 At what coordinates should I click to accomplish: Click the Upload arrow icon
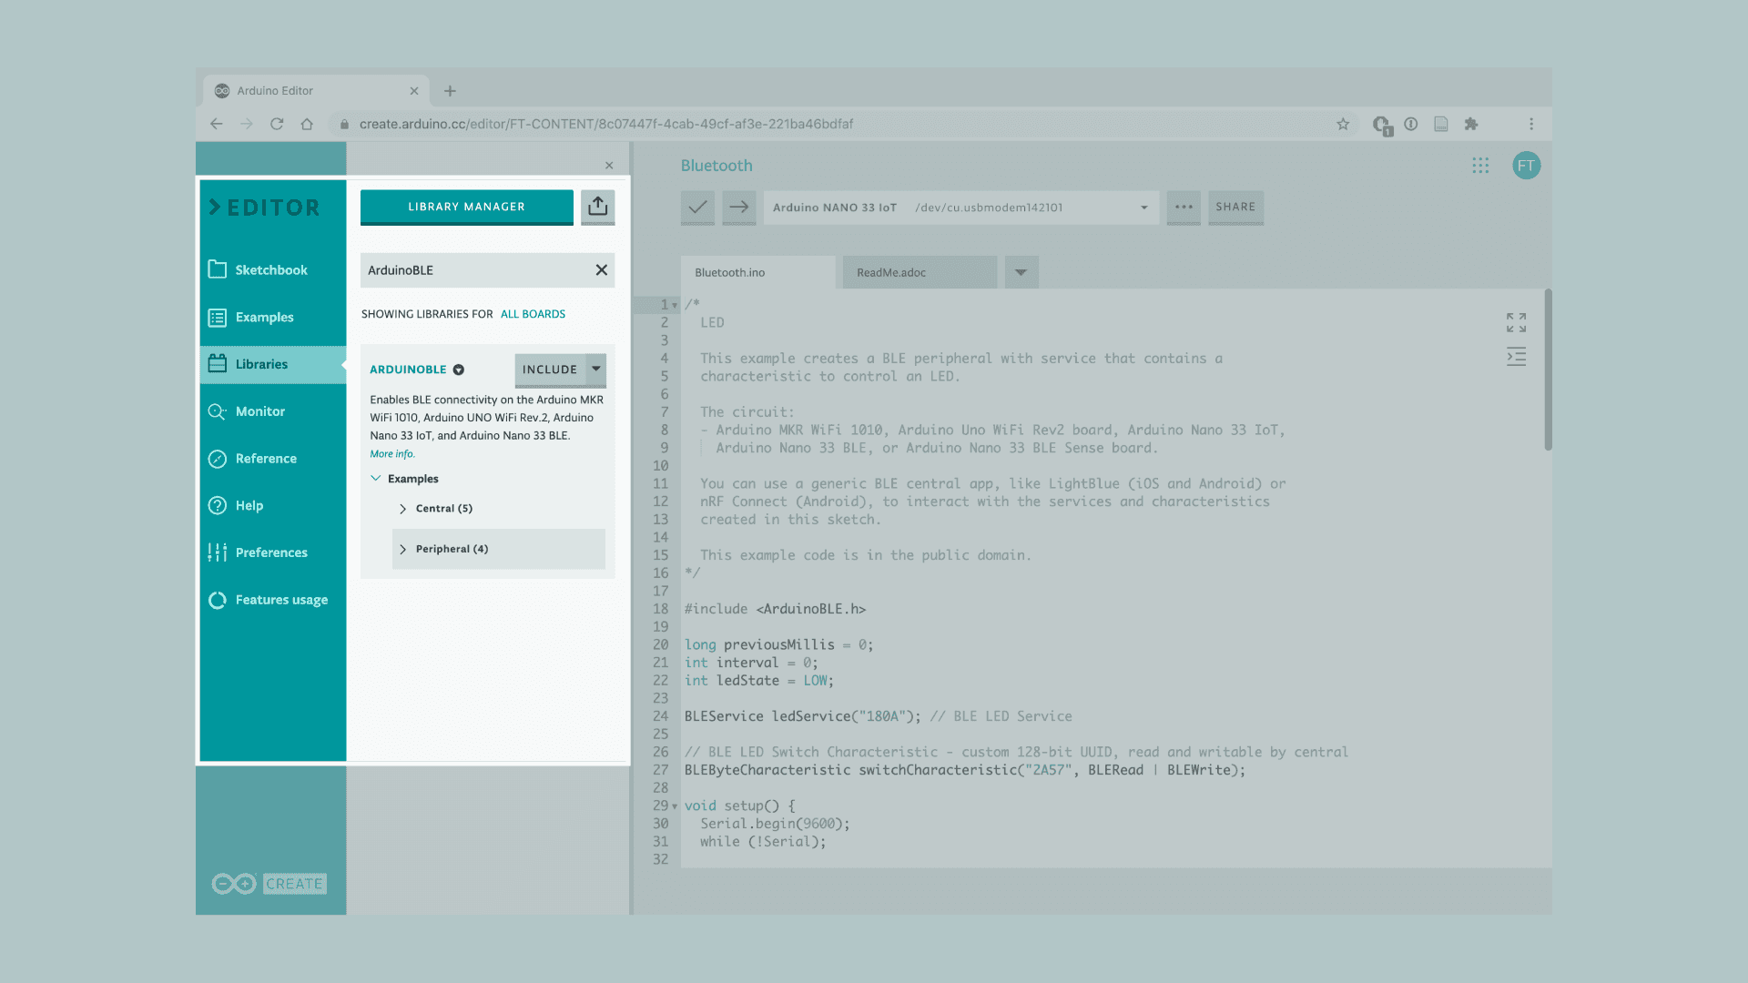(x=739, y=208)
